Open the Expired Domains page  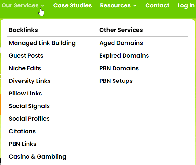click(x=124, y=56)
